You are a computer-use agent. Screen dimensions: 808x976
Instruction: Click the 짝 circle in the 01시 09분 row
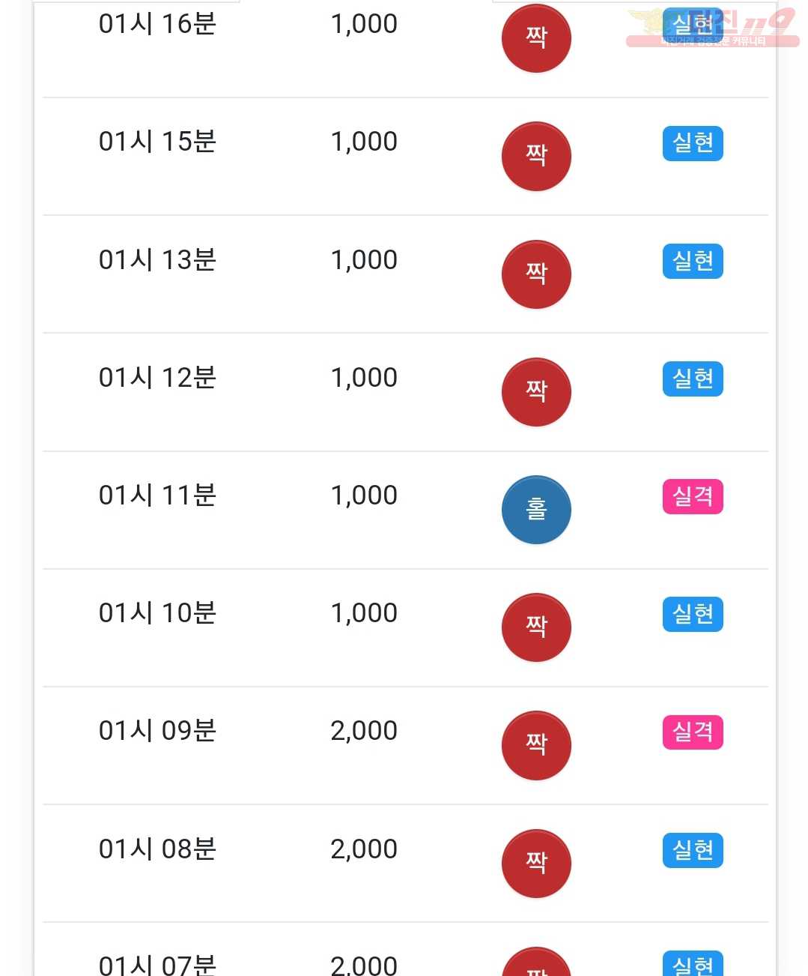(536, 745)
